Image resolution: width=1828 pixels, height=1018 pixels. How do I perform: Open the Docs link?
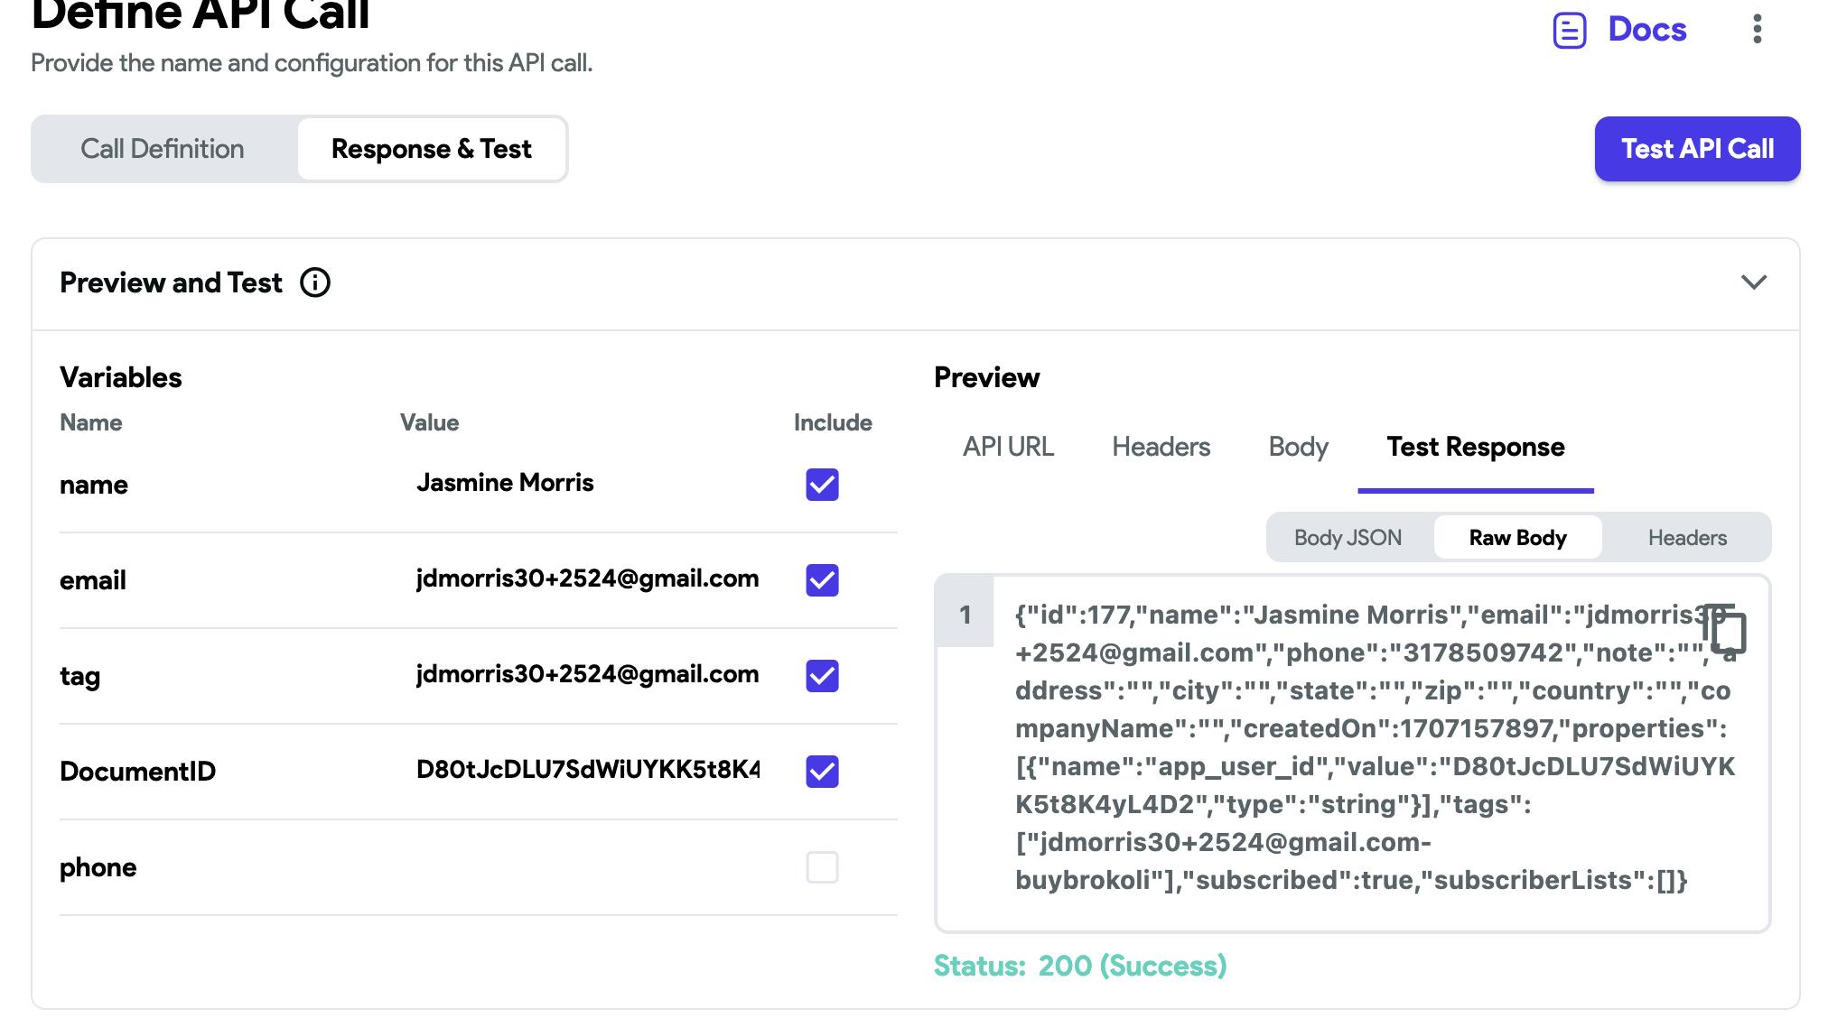[1646, 30]
